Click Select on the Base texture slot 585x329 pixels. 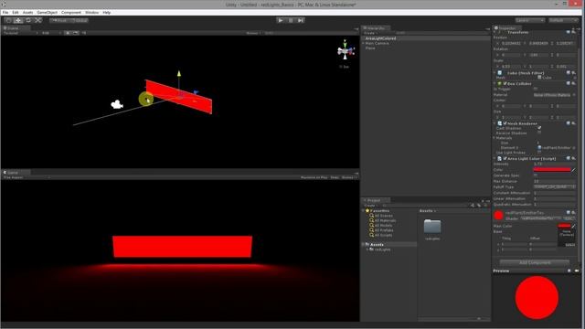(x=569, y=245)
